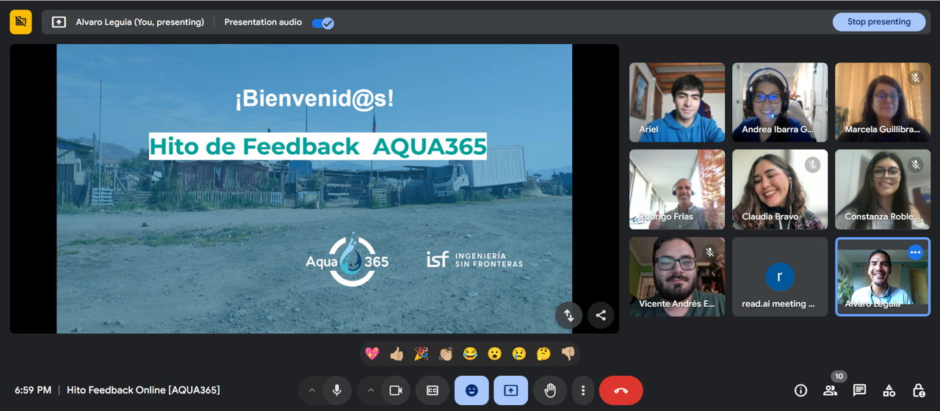Send the thumbs up reaction
The image size is (940, 411).
click(397, 354)
